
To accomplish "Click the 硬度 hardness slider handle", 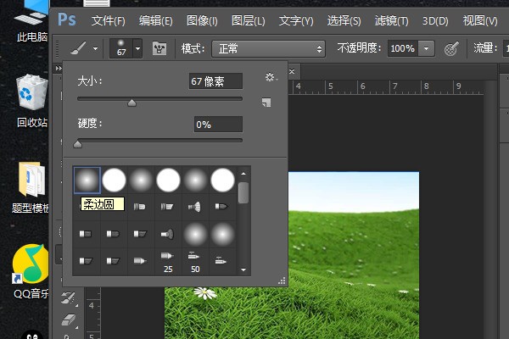I will click(x=77, y=144).
